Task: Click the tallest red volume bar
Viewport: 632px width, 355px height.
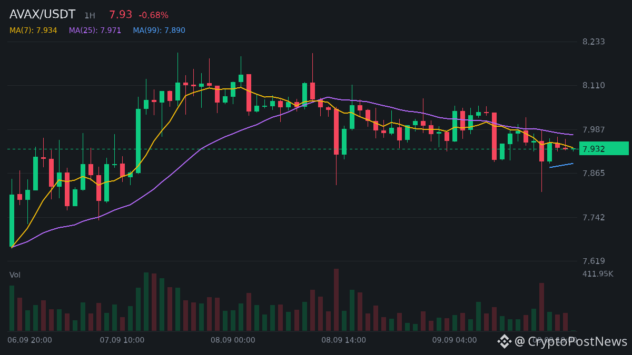Action: pos(336,300)
